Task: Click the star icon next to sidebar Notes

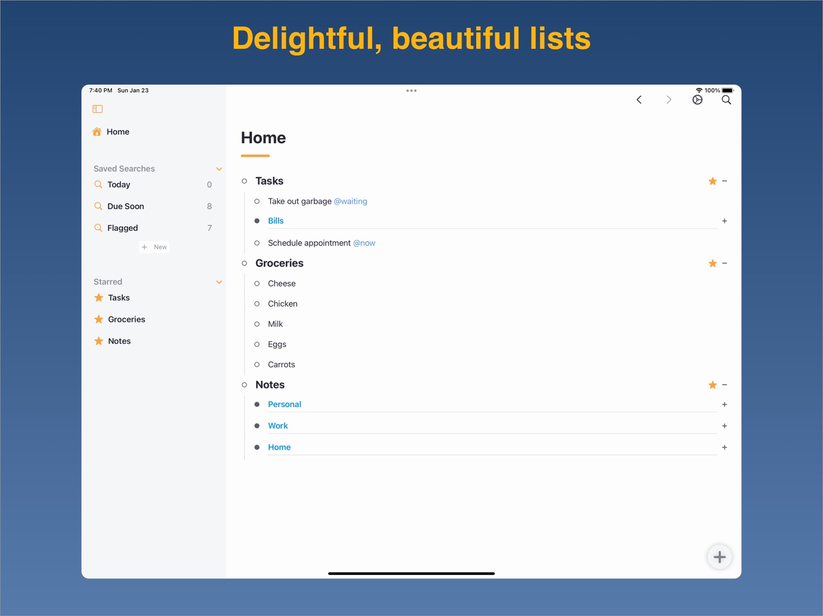Action: click(99, 341)
